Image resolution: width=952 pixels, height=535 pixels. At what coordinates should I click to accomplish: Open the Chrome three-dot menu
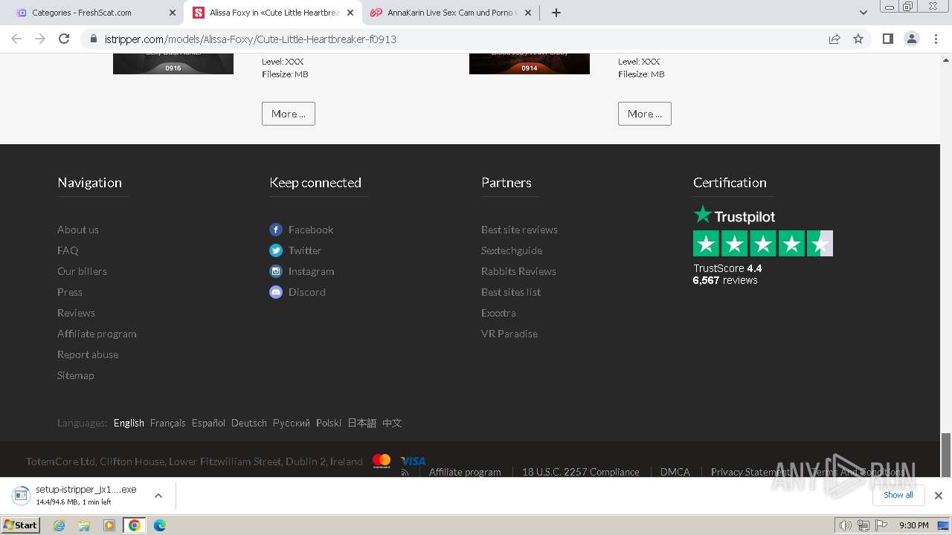[x=936, y=39]
